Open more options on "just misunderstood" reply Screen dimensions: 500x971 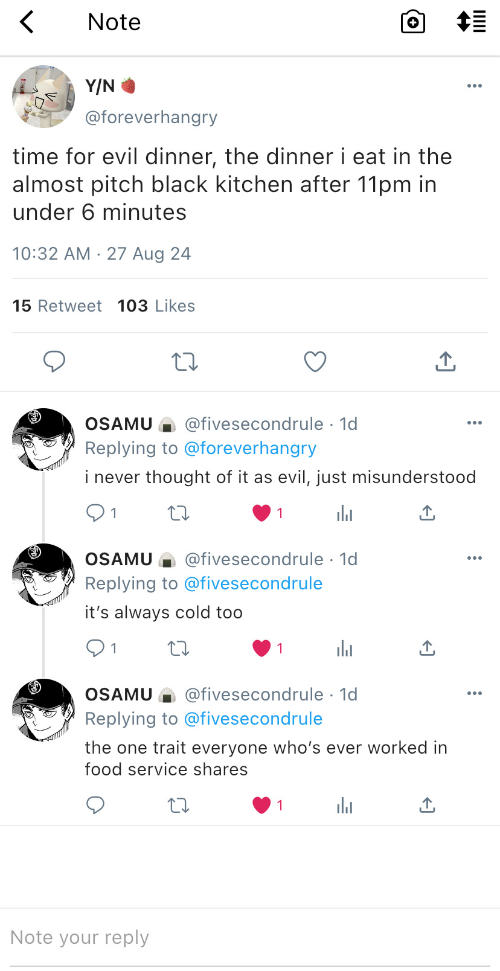[x=475, y=423]
